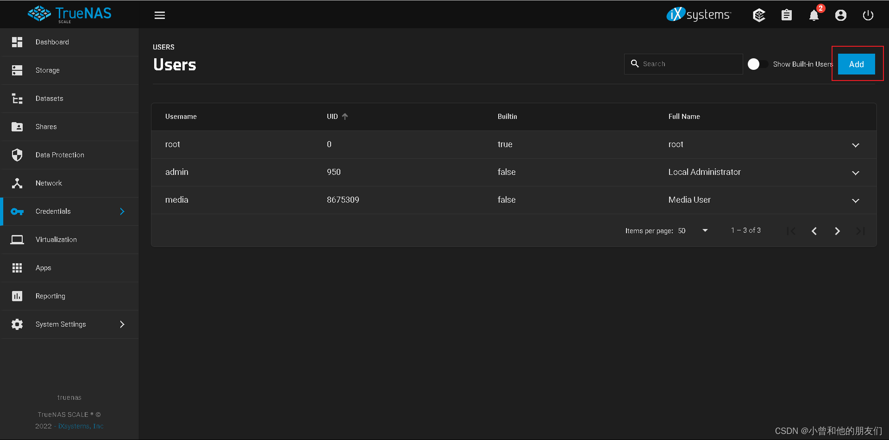Click the Local Administrator full name
This screenshot has height=440, width=889.
click(704, 172)
